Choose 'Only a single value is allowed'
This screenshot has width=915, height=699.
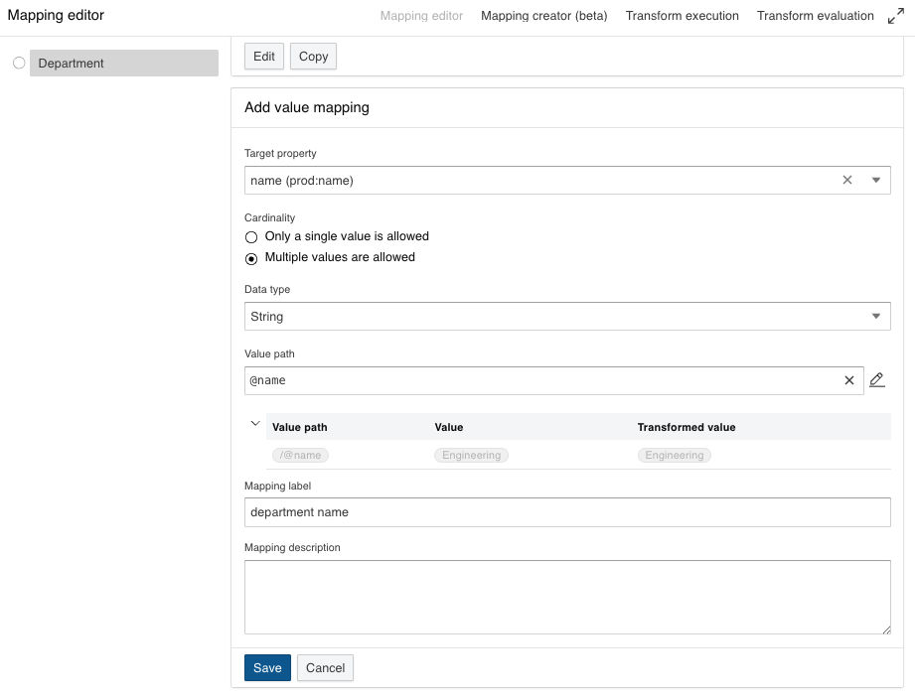[251, 236]
